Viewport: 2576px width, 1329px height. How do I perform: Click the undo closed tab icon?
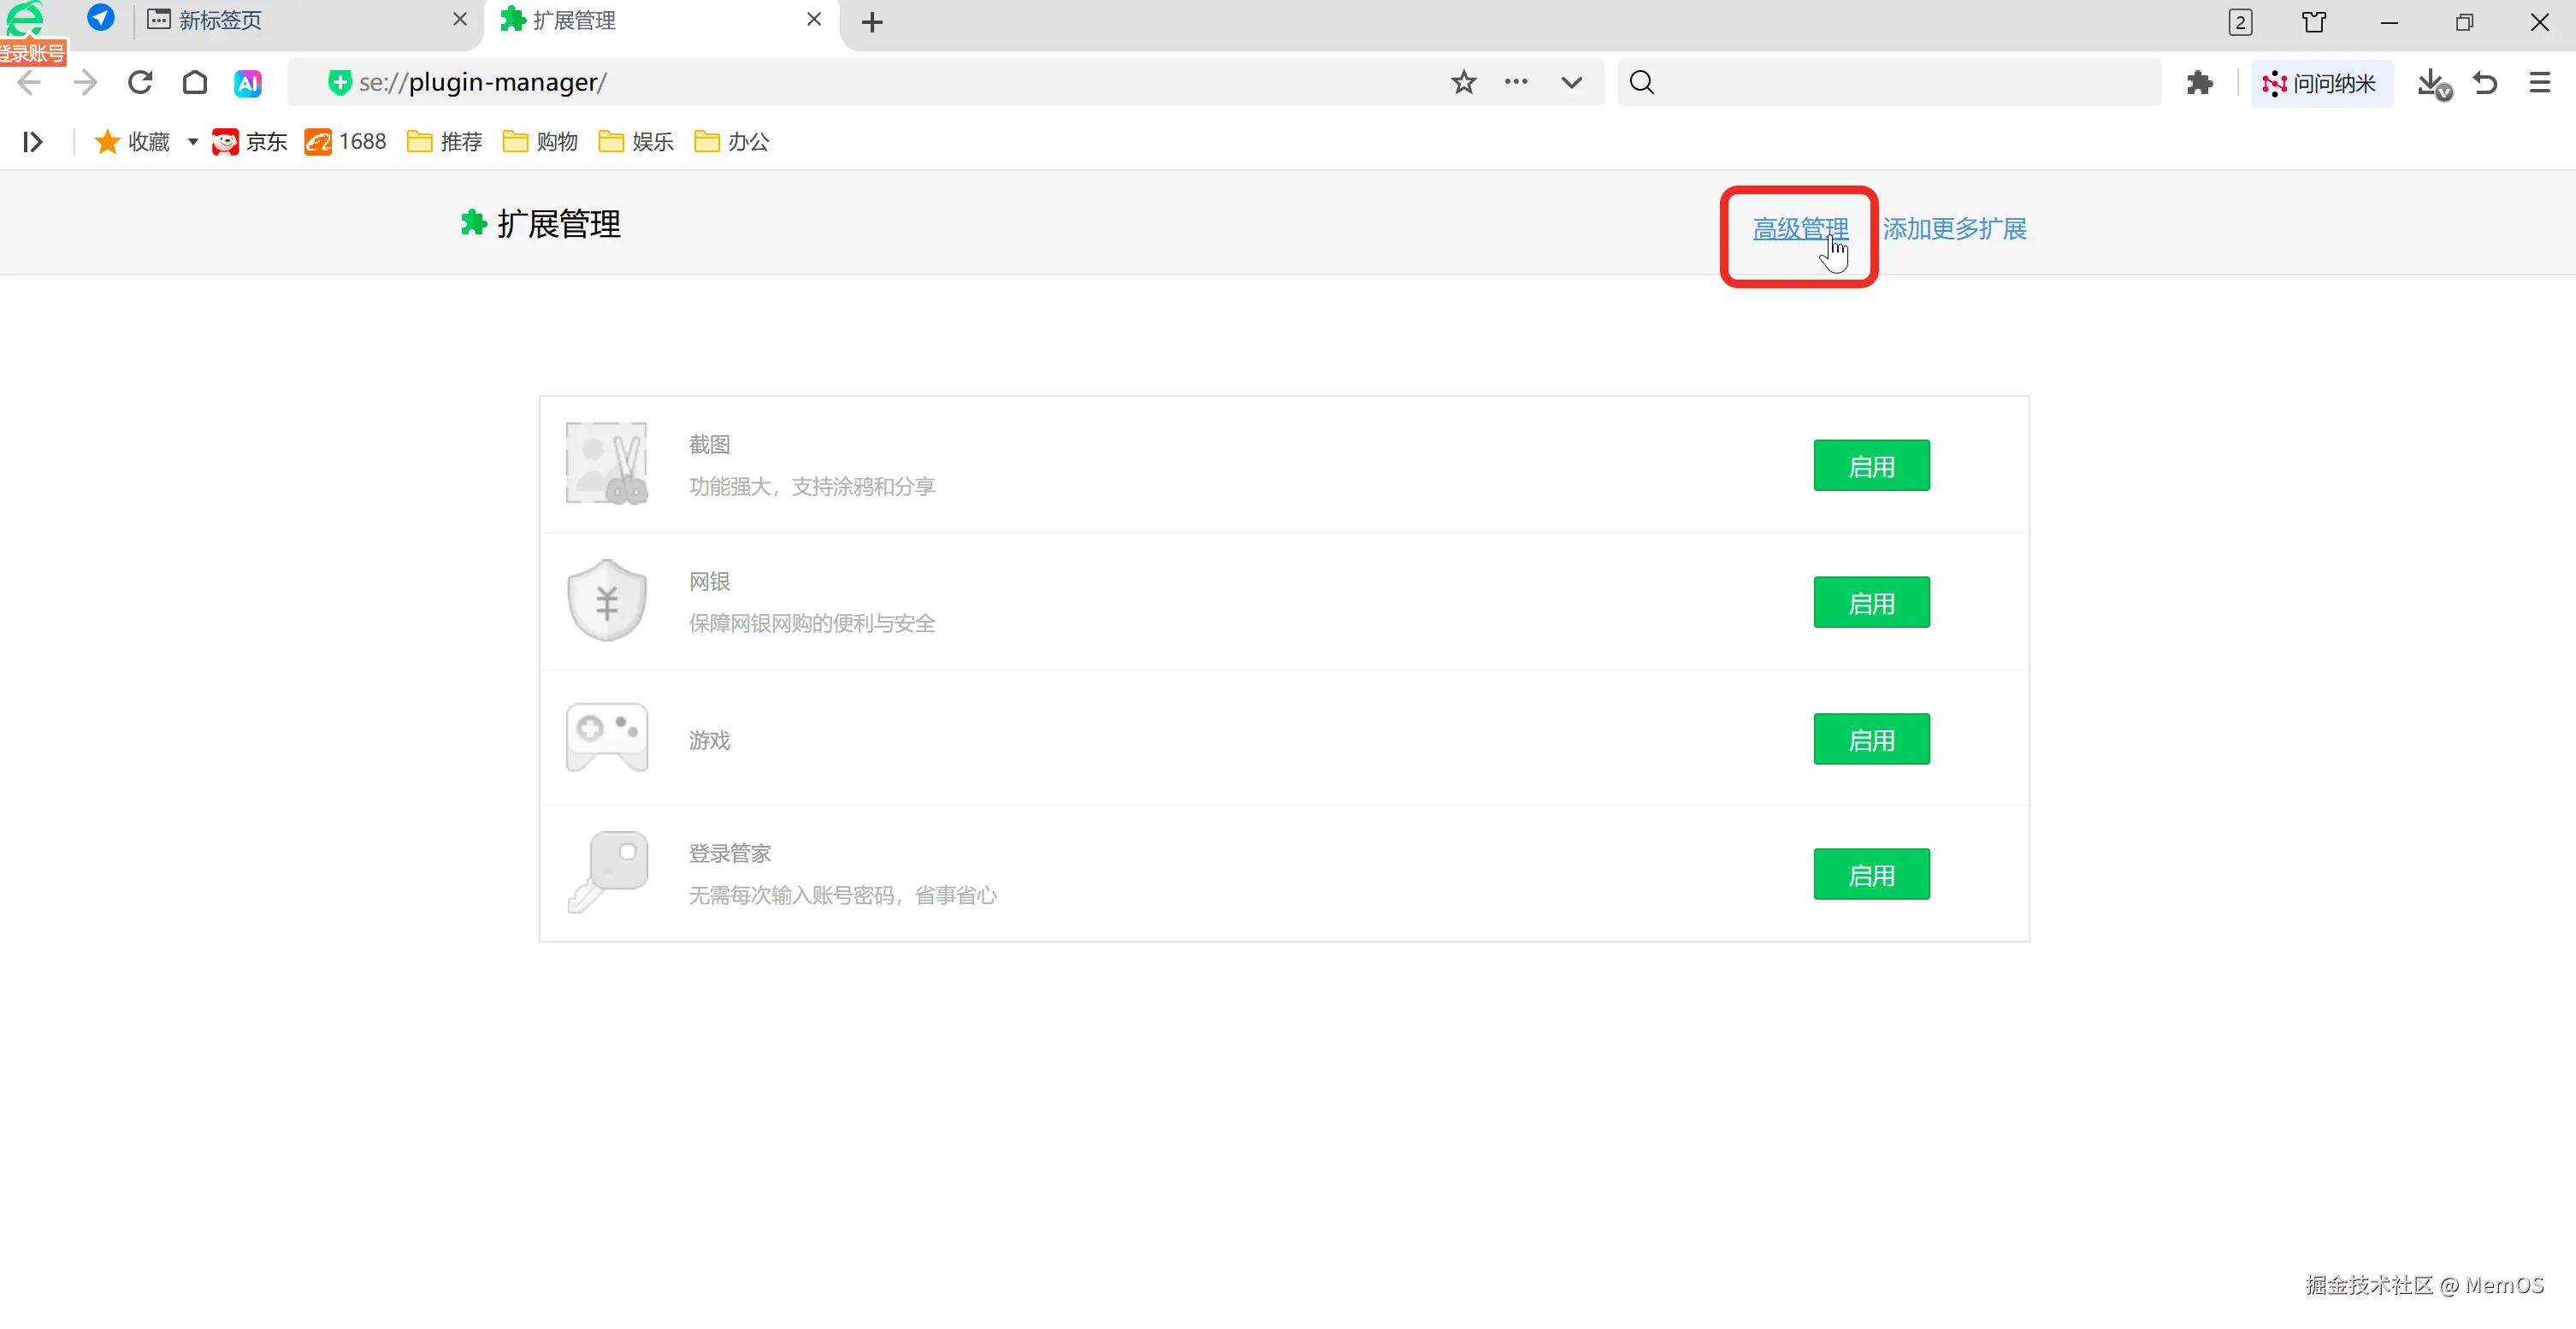click(2485, 82)
